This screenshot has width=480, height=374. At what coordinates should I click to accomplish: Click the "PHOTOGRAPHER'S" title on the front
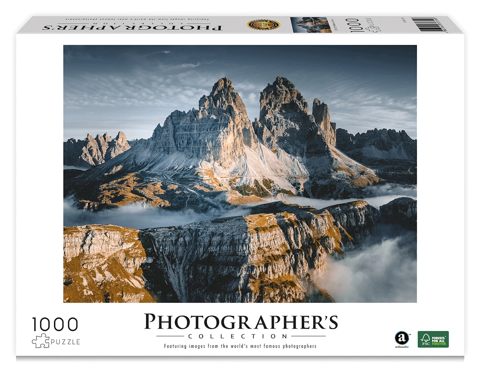tap(241, 322)
